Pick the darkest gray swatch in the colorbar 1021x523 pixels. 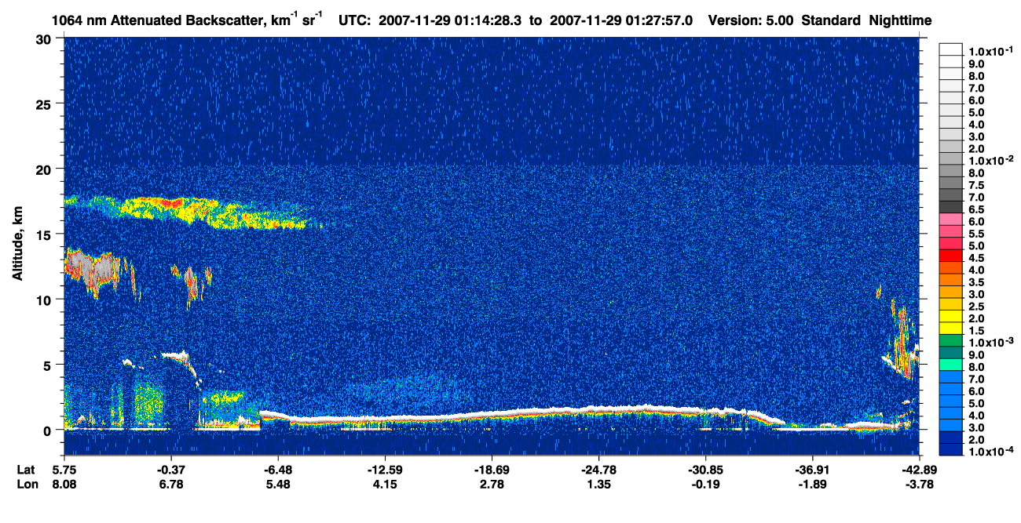click(951, 206)
